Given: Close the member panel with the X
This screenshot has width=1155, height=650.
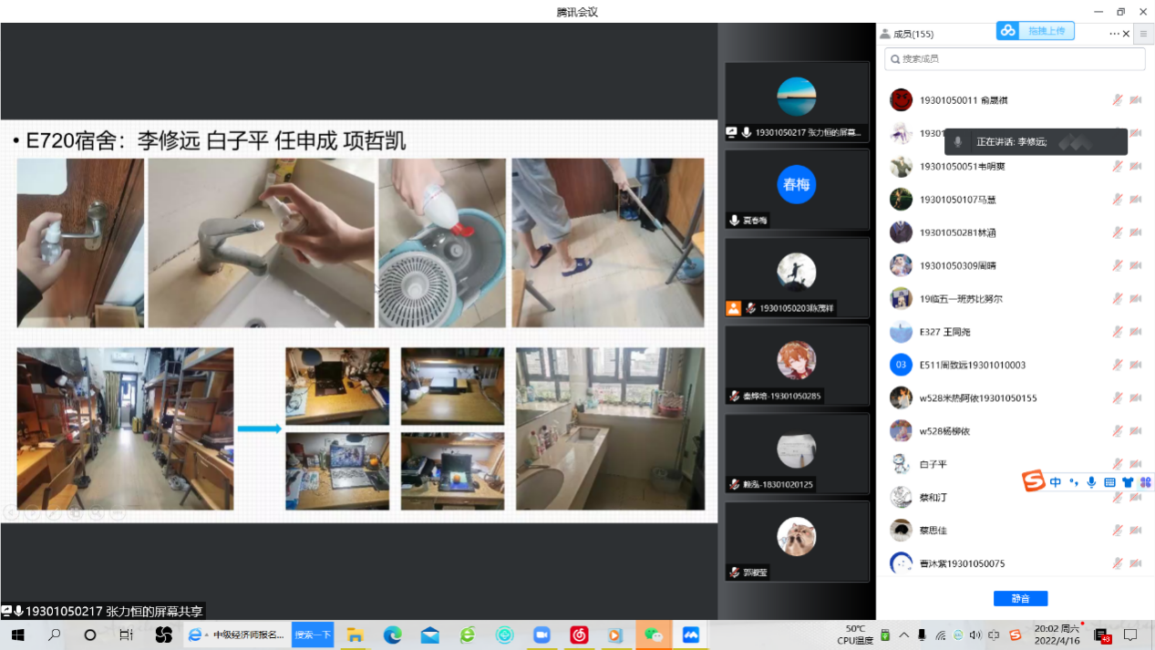Looking at the screenshot, I should point(1126,34).
